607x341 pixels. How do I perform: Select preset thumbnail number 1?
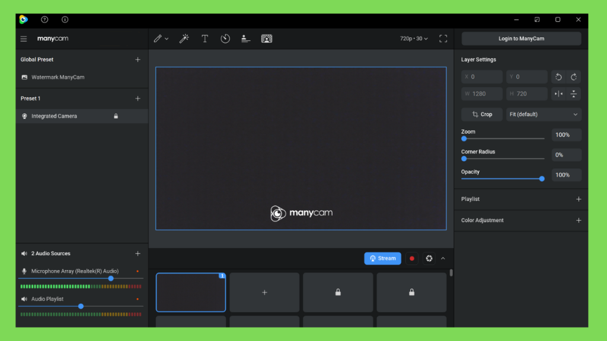[x=191, y=292]
